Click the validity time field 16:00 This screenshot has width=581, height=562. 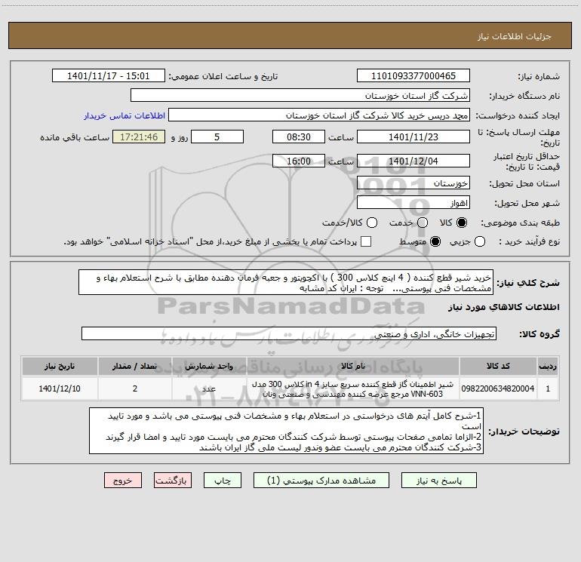pos(299,161)
